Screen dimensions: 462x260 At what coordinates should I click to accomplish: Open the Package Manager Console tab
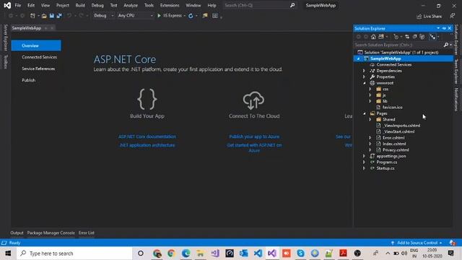click(51, 233)
